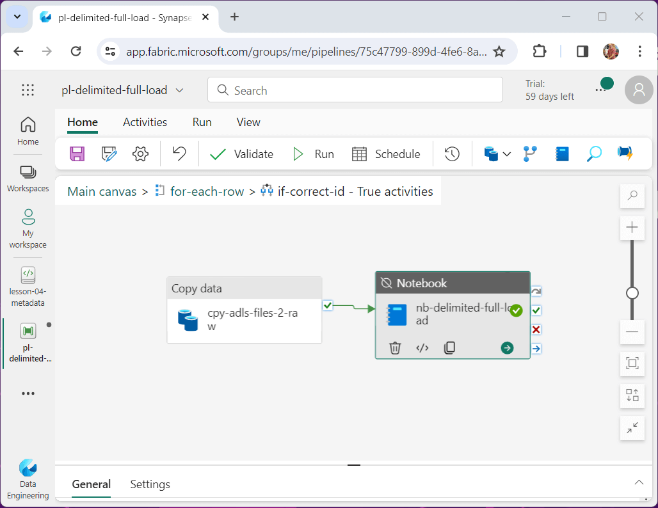Open lesson-04-metadata item in sidebar
The image size is (658, 508).
28,287
